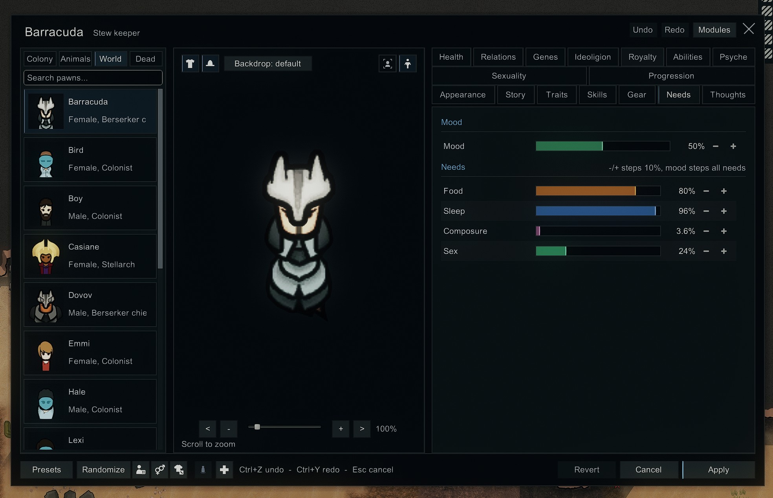
Task: Open the Genes tab
Action: point(545,57)
